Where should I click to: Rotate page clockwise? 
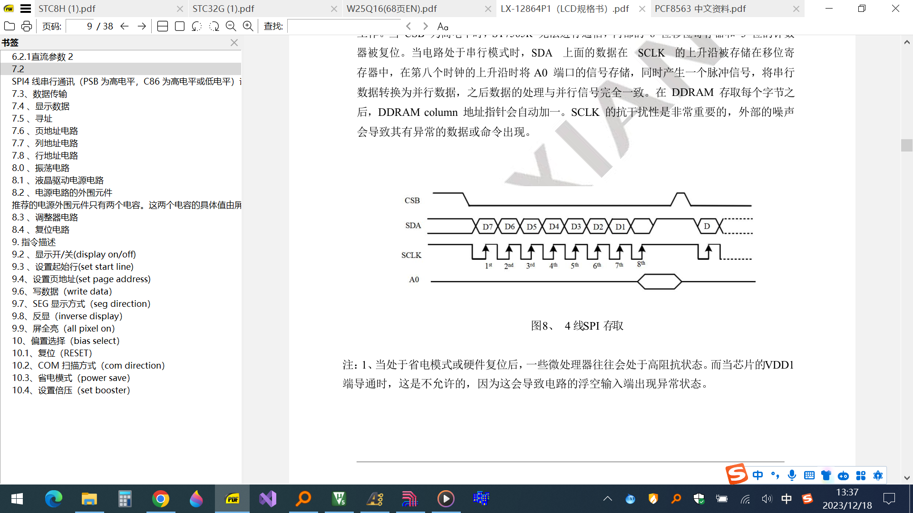click(x=214, y=26)
